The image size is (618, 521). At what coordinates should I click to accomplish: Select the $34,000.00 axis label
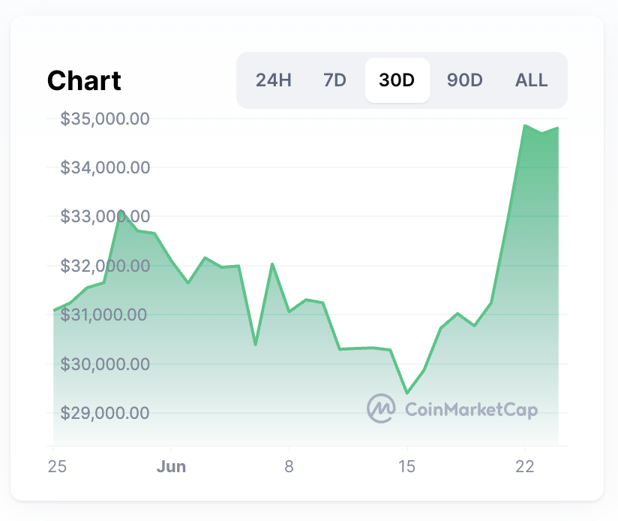[x=105, y=167]
